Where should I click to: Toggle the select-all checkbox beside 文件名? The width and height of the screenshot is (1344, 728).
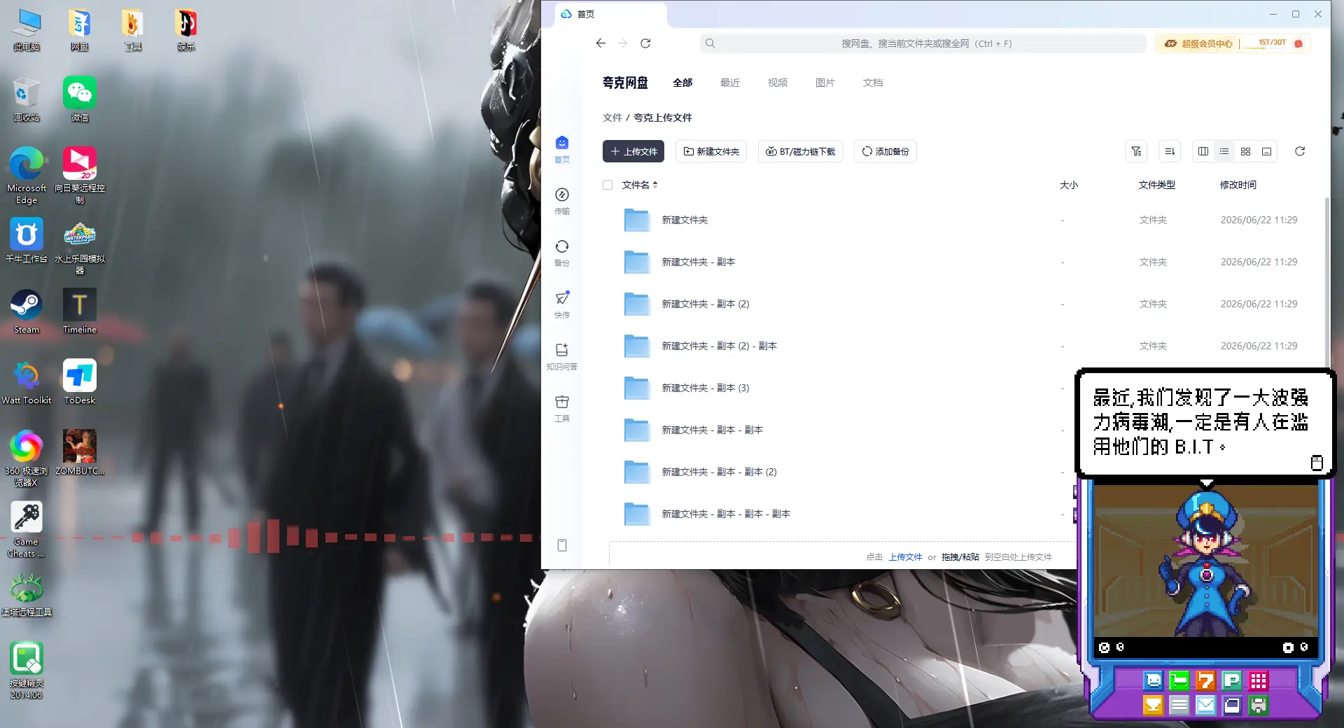[x=608, y=185]
